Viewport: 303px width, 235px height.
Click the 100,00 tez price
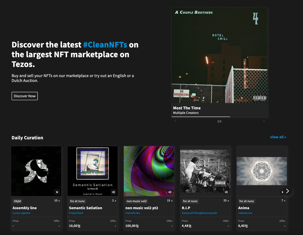pos(132,226)
